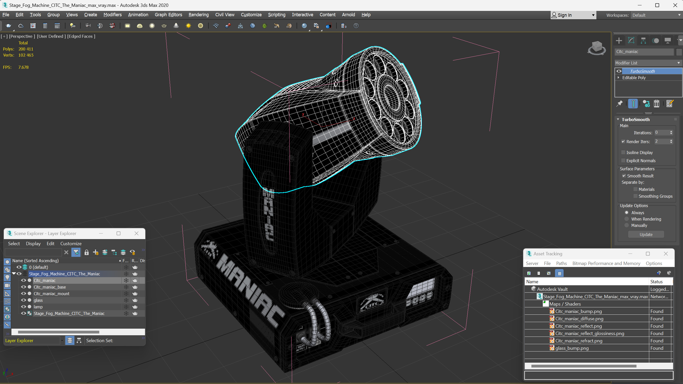Click Display All Objects icon in Scene Explorer sidebar

(7, 262)
